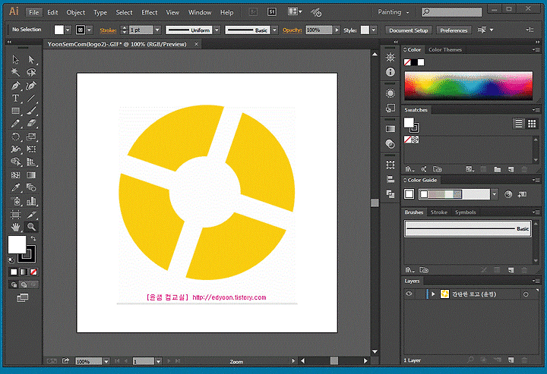The height and width of the screenshot is (374, 547).
Task: Select the Hand tool
Action: point(15,227)
